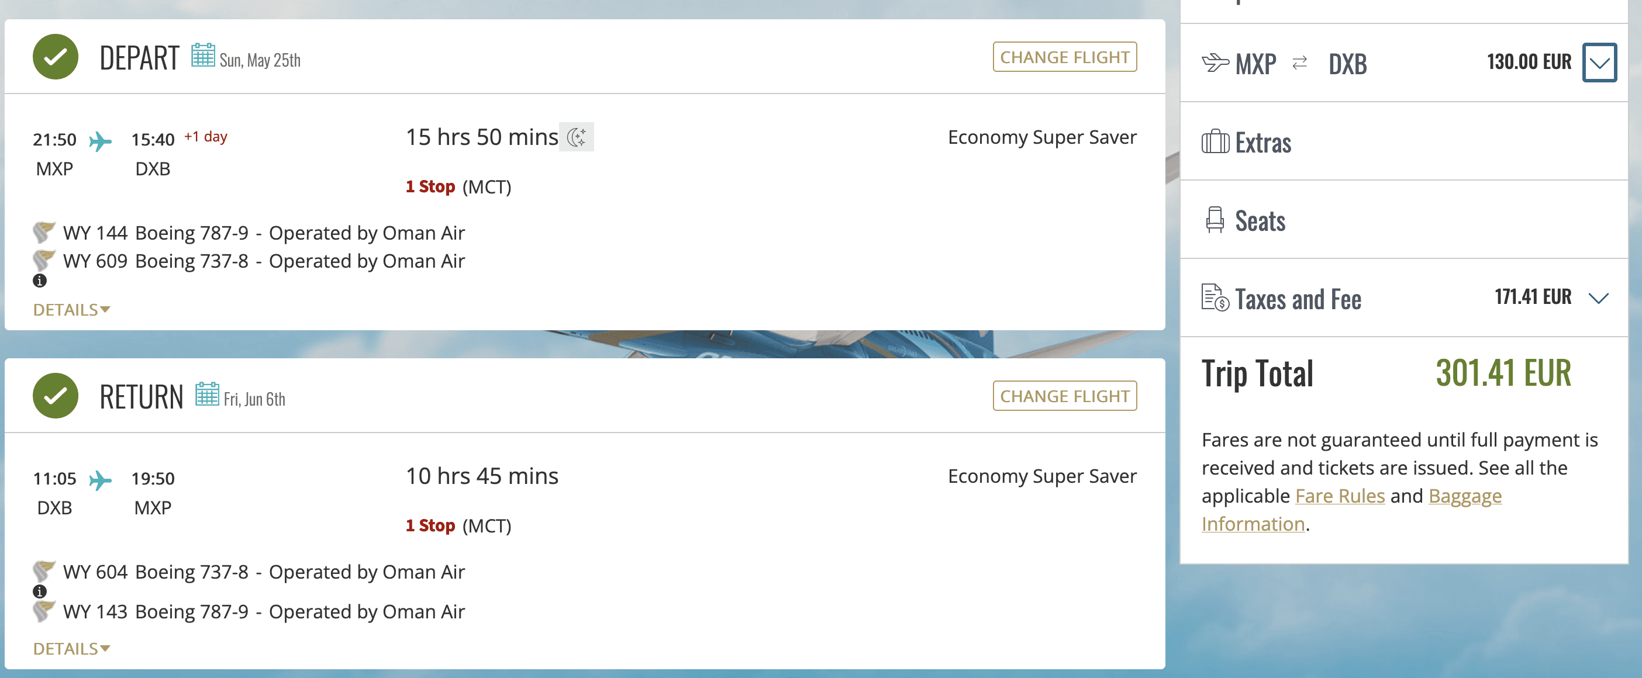Click the Seats chair icon
Screen dimensions: 1642x678
(x=1215, y=220)
